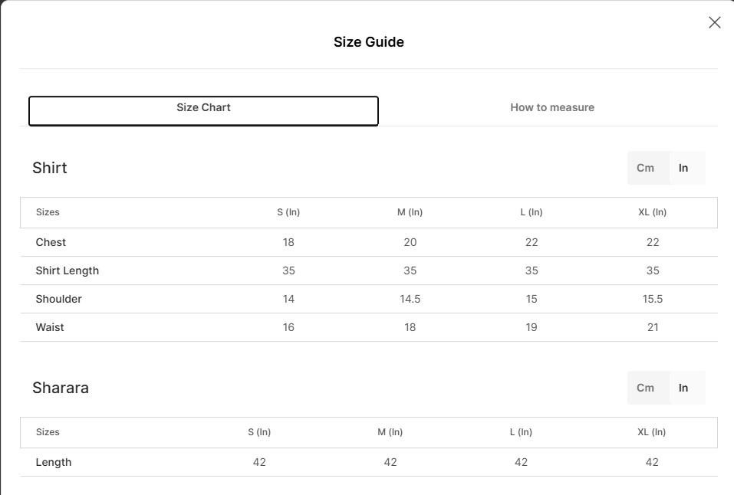734x495 pixels.
Task: Open the How to measure tab
Action: click(x=552, y=108)
